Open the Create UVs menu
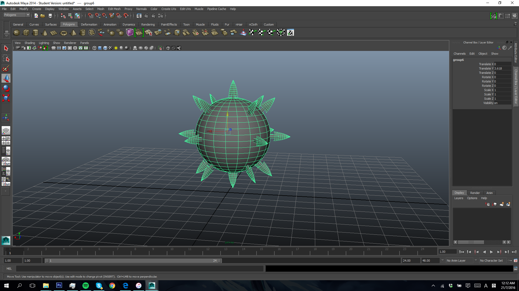Viewport: 519px width, 291px height. 168,9
